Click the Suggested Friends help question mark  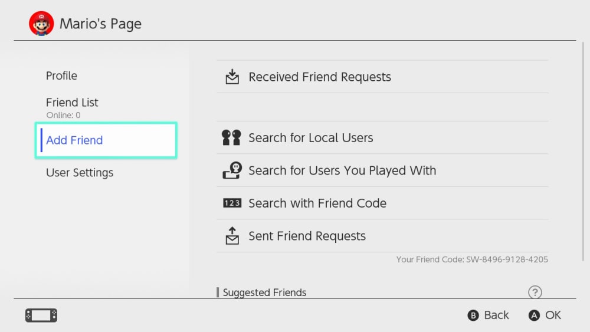point(535,292)
